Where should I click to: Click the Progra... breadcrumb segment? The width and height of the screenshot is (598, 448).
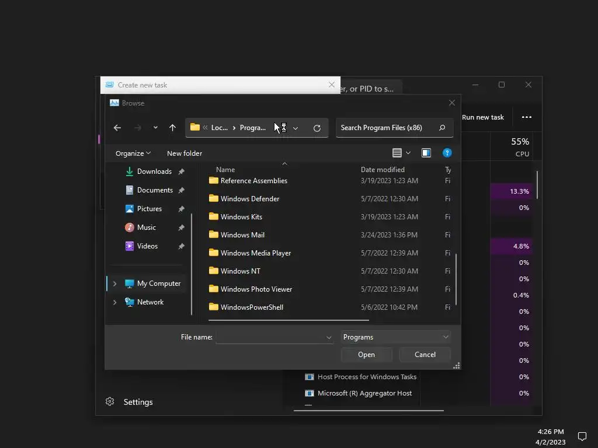[x=252, y=128]
